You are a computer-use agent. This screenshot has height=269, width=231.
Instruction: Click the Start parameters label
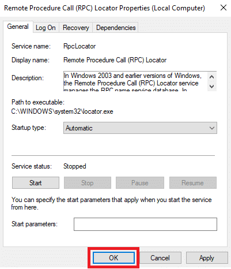click(35, 224)
